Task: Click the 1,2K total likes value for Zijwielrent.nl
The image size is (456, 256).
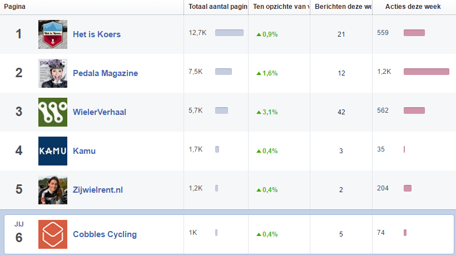Action: [195, 188]
